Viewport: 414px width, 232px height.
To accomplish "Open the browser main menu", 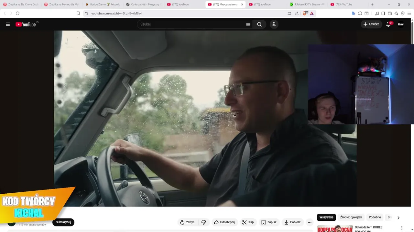I will tap(409, 13).
